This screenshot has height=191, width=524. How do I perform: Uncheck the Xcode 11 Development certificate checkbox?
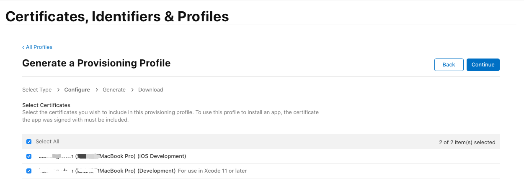coord(29,171)
